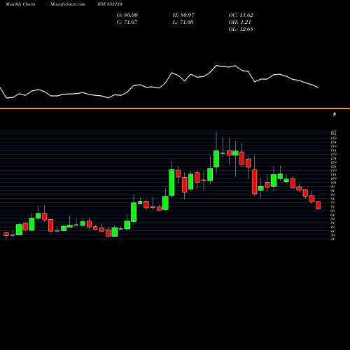Select the "BSE 533210" ticker label
This screenshot has width=350, height=350.
(110, 4)
